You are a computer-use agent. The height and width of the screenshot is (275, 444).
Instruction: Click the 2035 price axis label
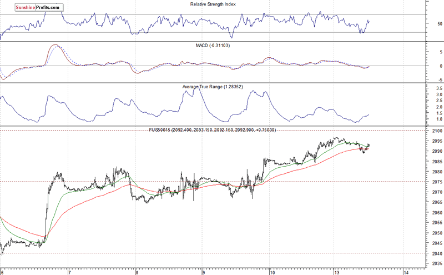coord(437,264)
